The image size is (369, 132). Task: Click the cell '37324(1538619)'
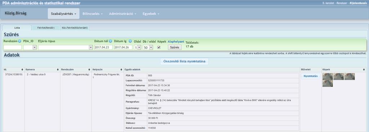tap(14, 74)
